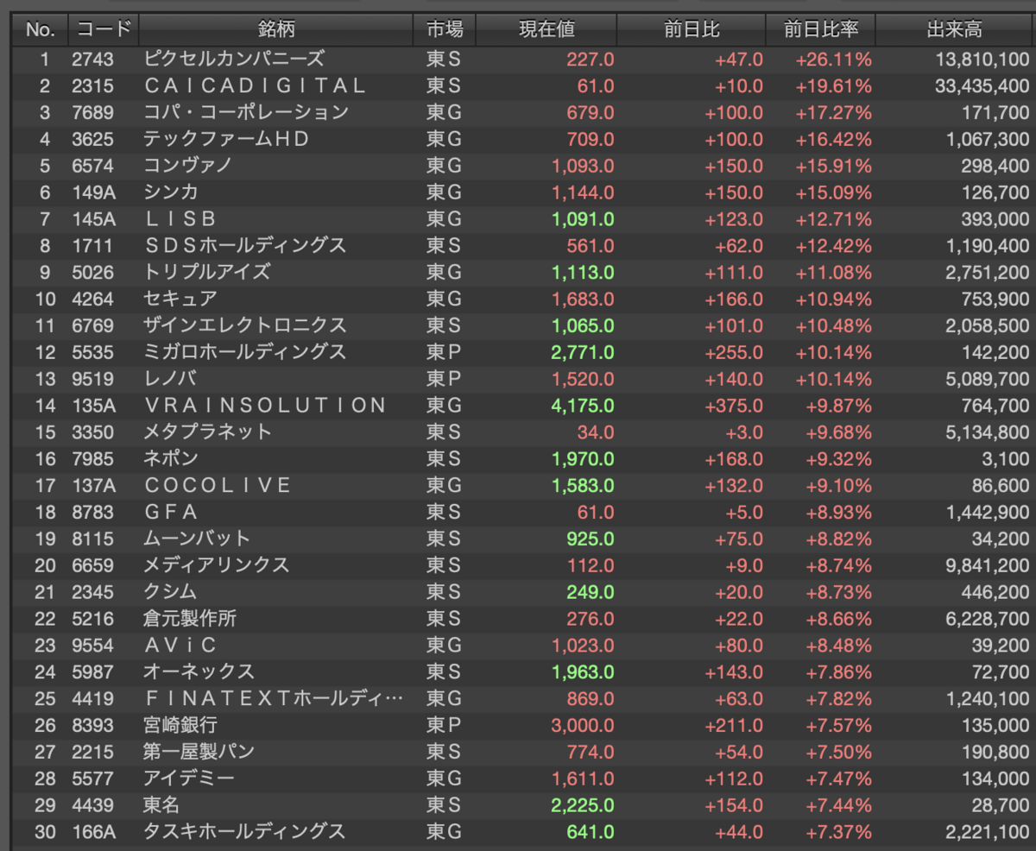Select ＦＩＮＡＴＥＸＴホールディ… stock name
1036x851 pixels.
(x=274, y=698)
